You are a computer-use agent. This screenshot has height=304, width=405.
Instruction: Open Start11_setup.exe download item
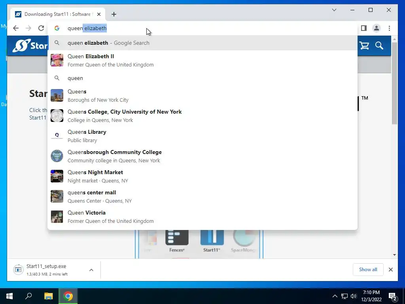tap(47, 270)
